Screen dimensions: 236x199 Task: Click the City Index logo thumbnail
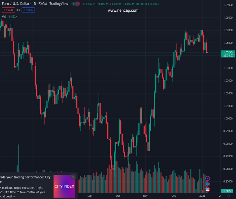click(64, 186)
